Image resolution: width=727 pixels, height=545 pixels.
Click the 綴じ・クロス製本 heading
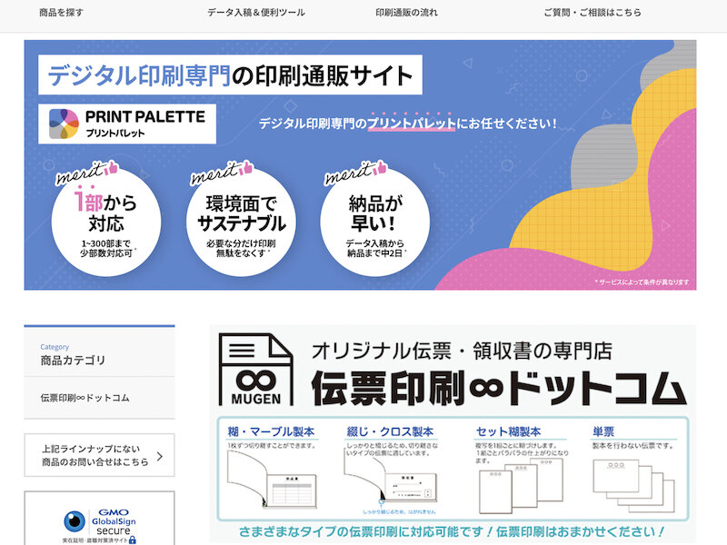coord(390,432)
